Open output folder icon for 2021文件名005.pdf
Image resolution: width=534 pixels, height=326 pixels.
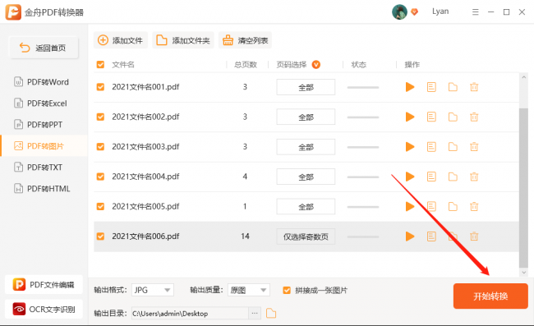click(x=453, y=207)
